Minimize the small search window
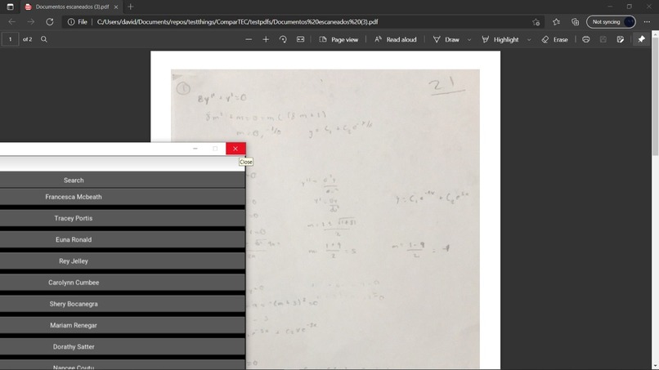659x370 pixels. click(x=195, y=149)
